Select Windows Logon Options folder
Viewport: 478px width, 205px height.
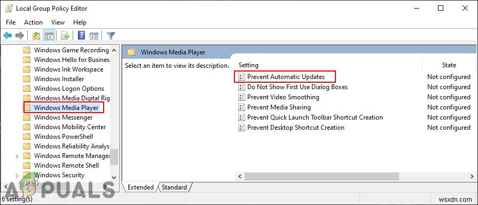(69, 88)
